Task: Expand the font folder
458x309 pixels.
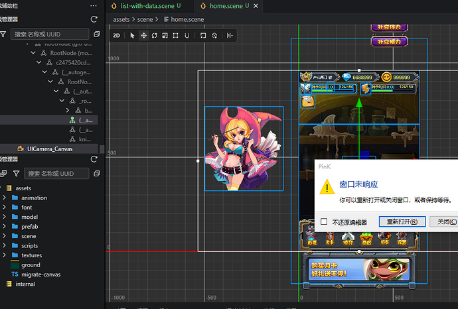Action: pos(4,207)
